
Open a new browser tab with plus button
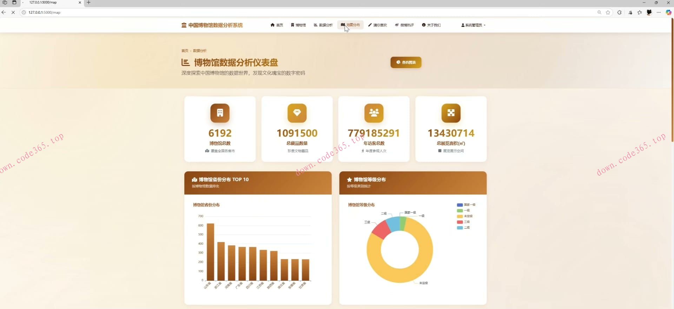tap(88, 2)
